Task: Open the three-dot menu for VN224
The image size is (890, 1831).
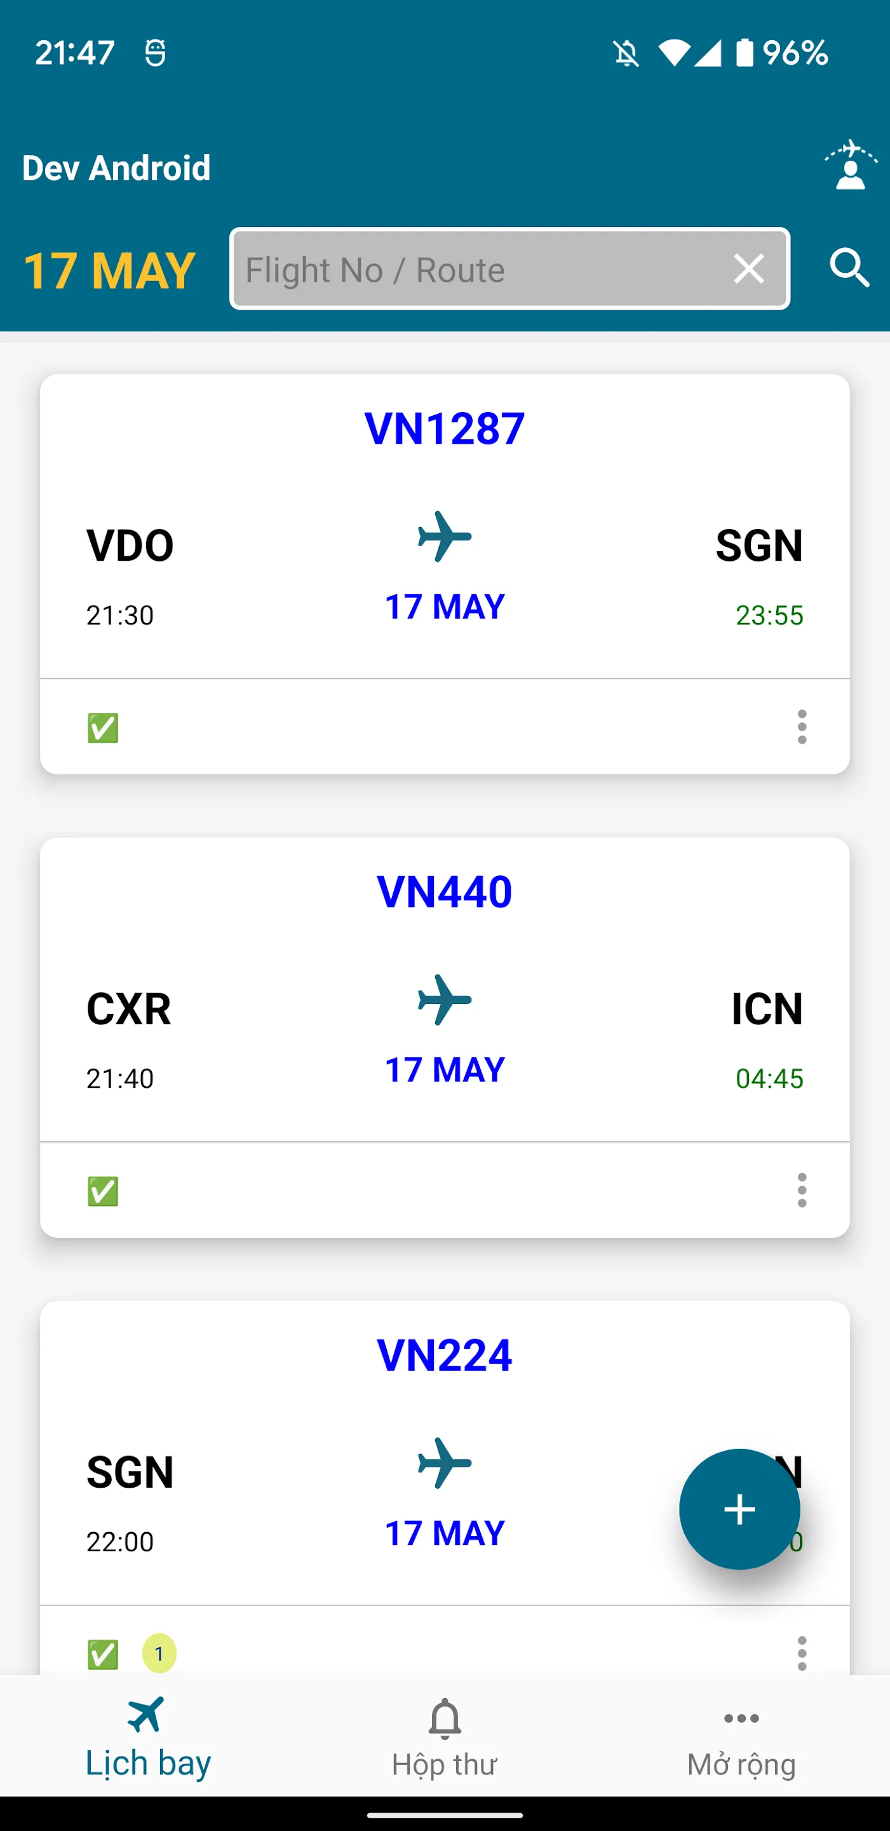Action: point(802,1653)
